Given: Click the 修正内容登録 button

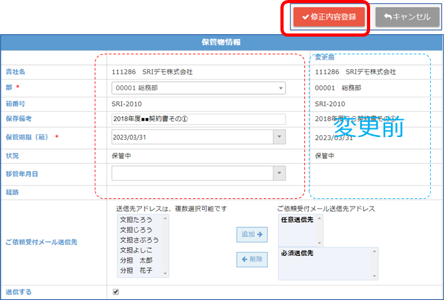Looking at the screenshot, I should point(329,17).
